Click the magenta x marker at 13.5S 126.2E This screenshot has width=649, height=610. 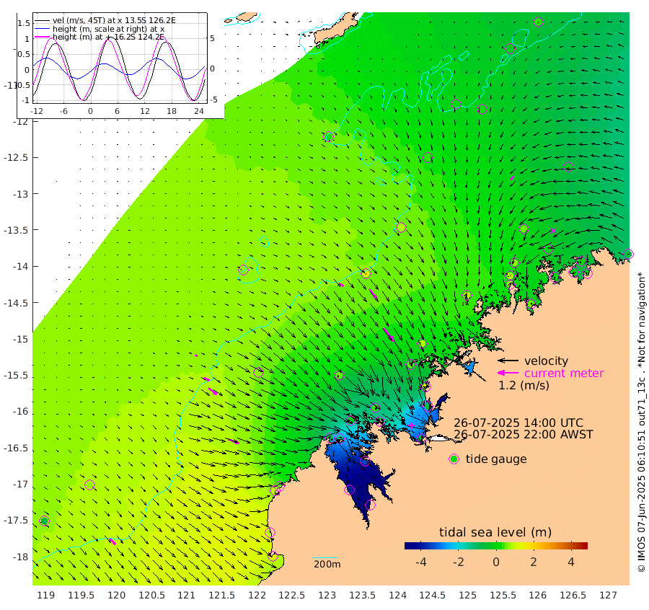(553, 231)
